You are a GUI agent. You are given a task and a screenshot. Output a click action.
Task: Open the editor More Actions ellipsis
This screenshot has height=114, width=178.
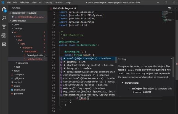click(174, 8)
